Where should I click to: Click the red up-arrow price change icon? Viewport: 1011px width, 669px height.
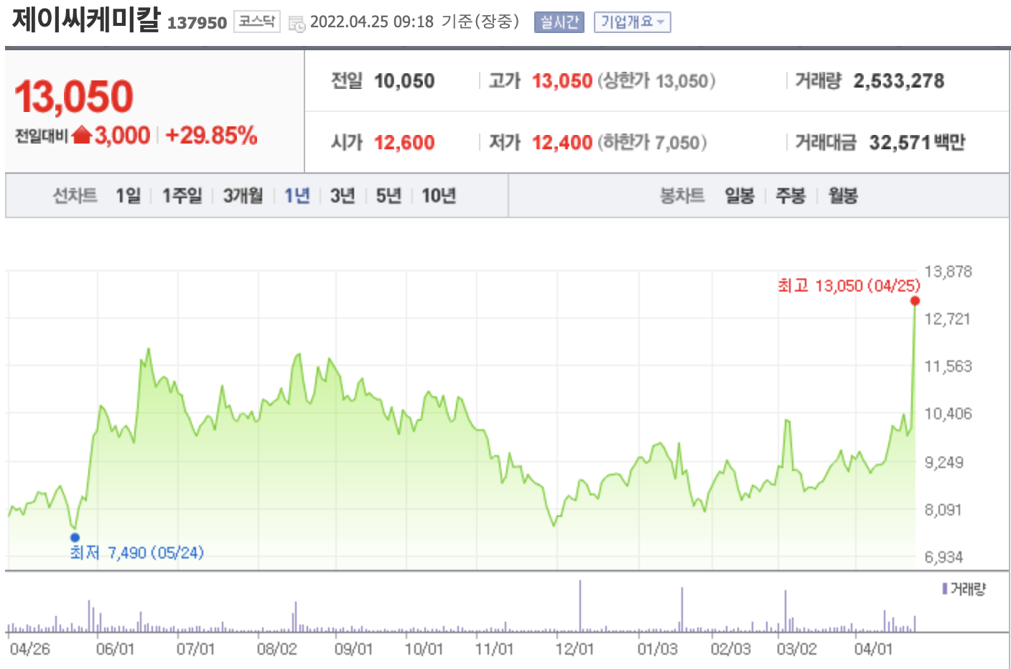point(82,134)
